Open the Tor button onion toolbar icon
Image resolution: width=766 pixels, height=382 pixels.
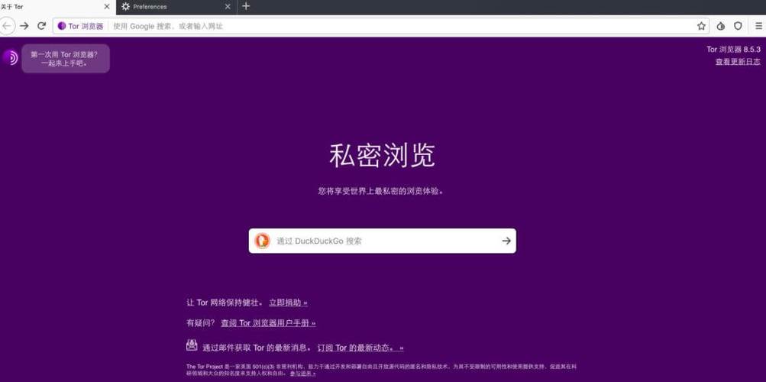coord(721,26)
